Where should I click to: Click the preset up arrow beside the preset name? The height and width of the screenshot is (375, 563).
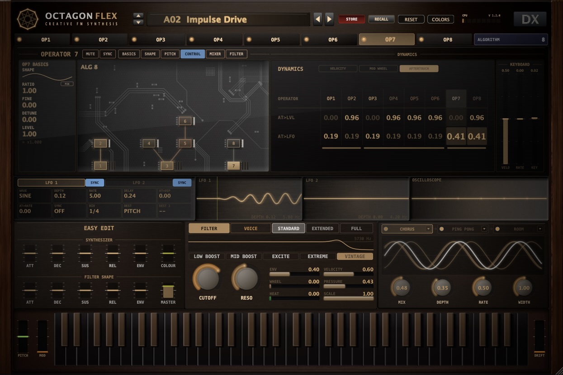[x=138, y=16]
